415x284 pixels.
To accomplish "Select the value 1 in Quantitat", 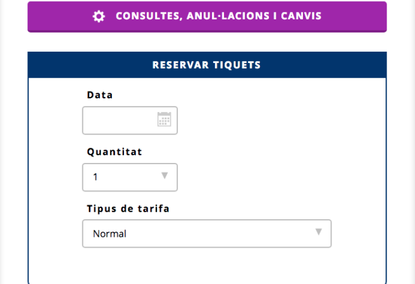I will pyautogui.click(x=96, y=177).
